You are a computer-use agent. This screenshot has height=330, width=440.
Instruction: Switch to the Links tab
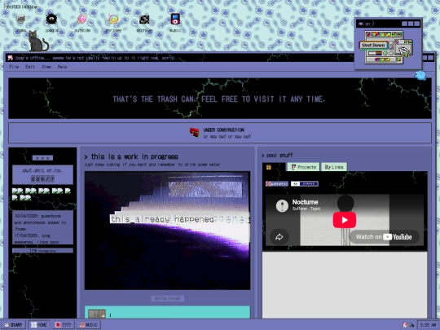pos(334,167)
